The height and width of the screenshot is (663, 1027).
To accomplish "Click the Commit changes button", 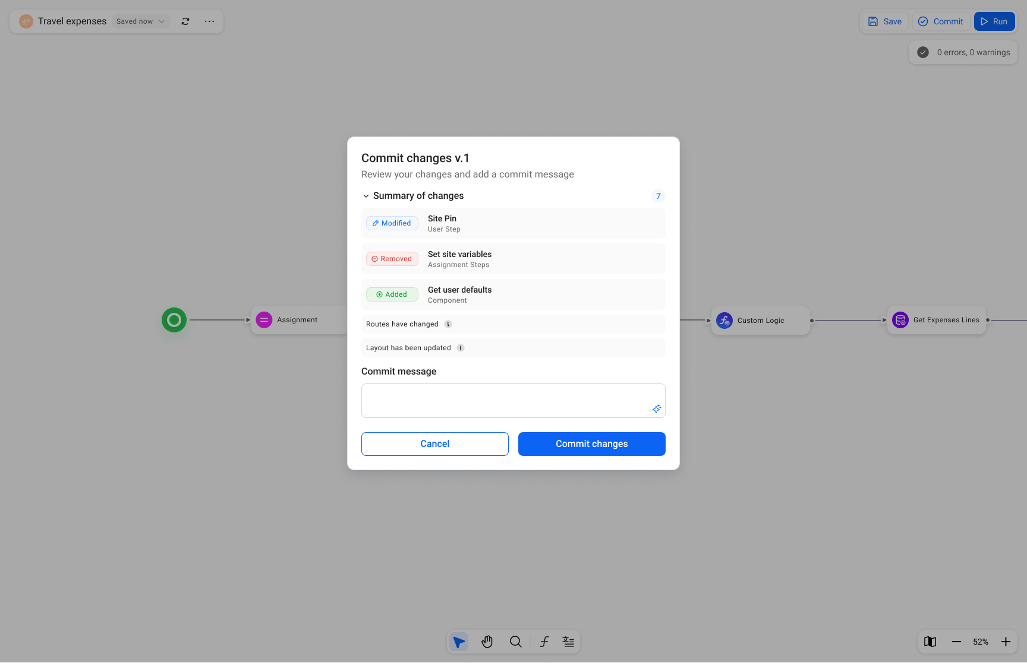I will coord(591,443).
